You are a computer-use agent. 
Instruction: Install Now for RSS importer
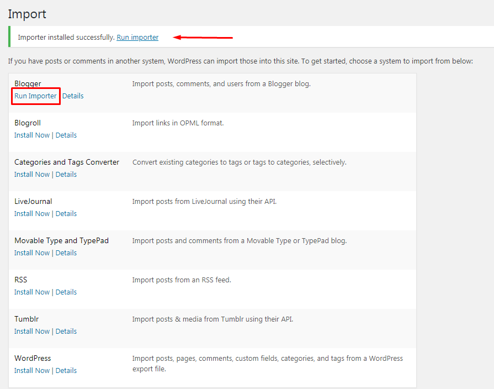pos(32,292)
